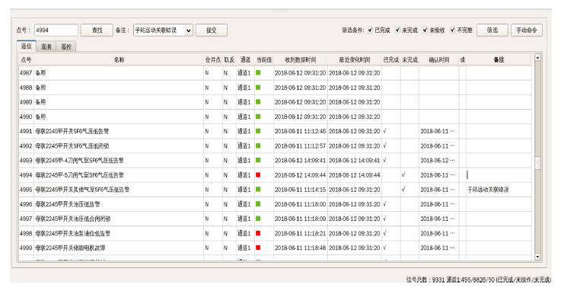Click the 已完成 checkmark cell in row 4991
Image resolution: width=561 pixels, height=291 pixels.
click(x=390, y=131)
